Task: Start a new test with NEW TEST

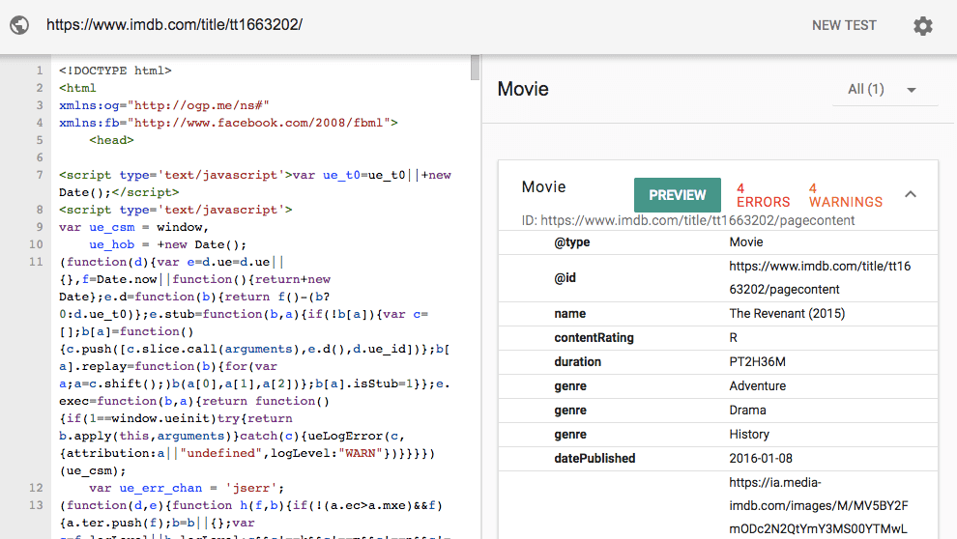Action: point(843,26)
